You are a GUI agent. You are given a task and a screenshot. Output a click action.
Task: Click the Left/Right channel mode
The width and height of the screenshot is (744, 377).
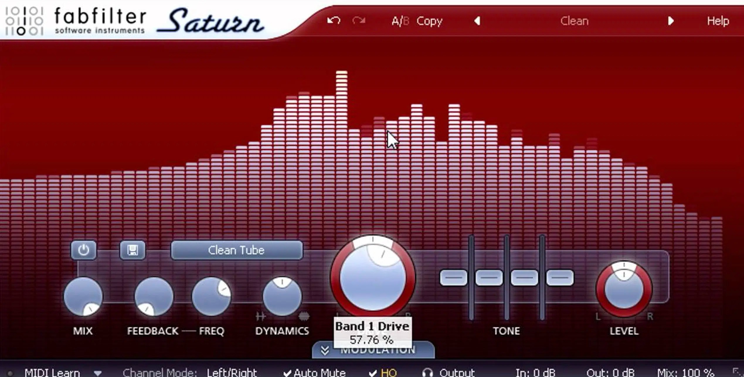232,373
